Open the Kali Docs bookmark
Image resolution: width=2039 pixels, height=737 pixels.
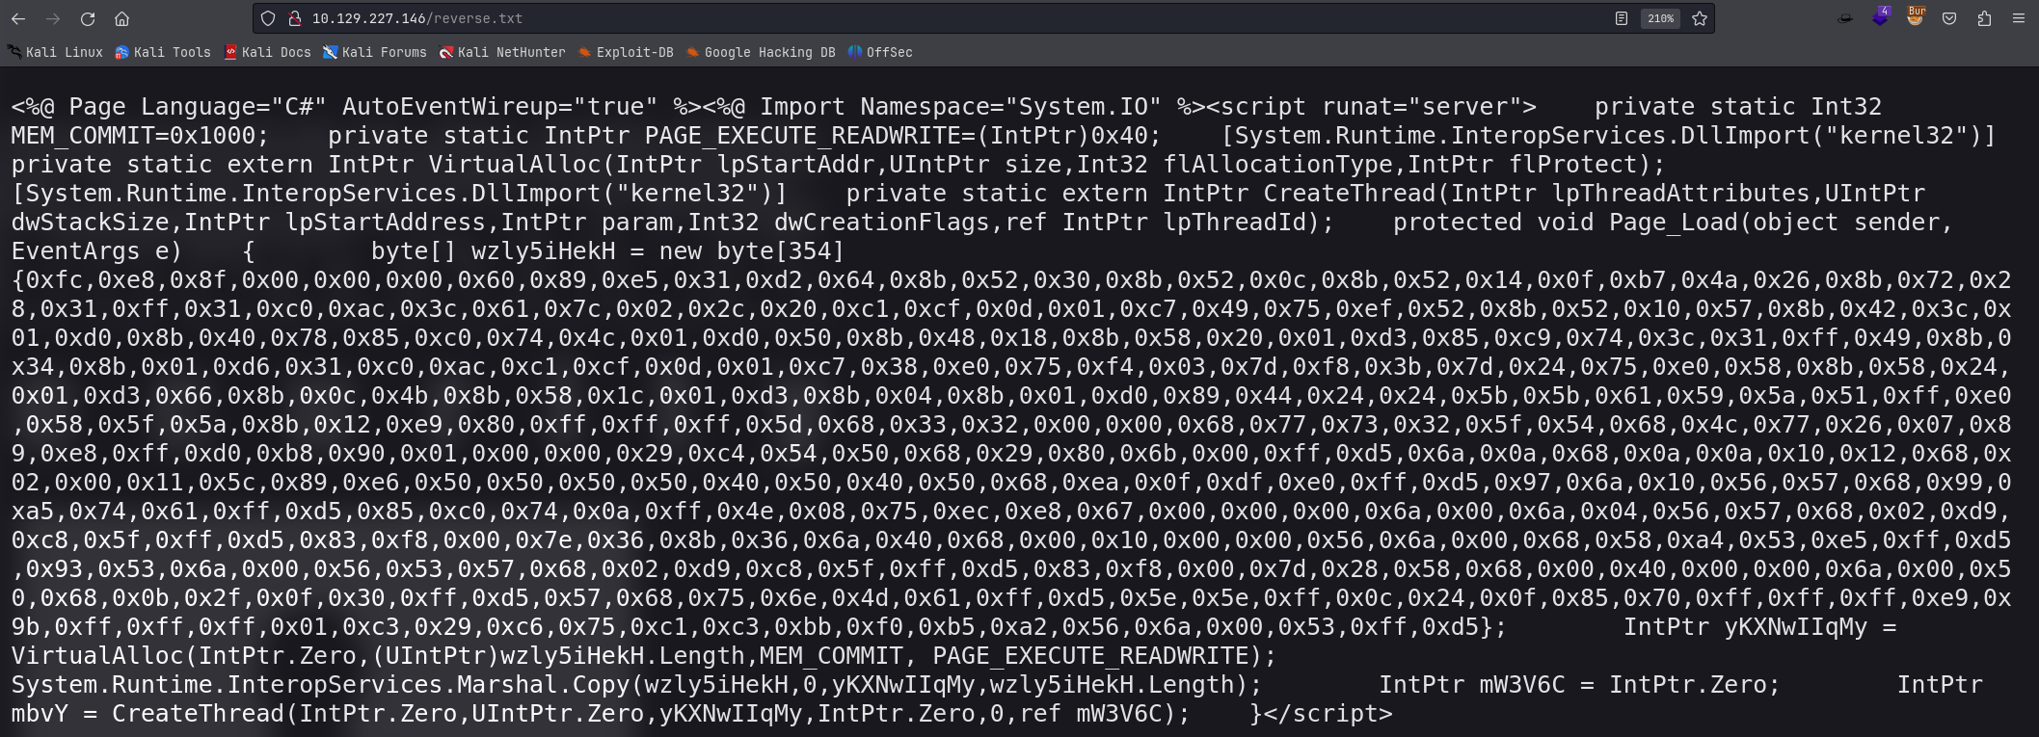pyautogui.click(x=267, y=52)
